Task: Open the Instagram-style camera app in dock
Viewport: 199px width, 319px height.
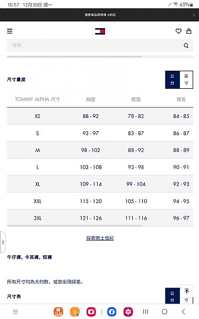Action: click(x=91, y=312)
